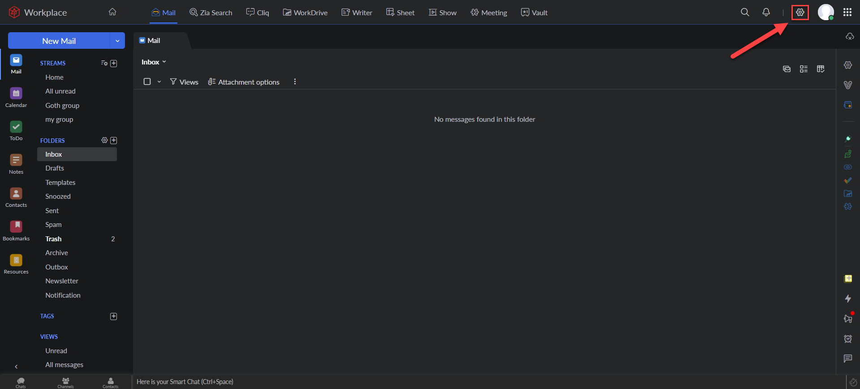Open the apps grid launcher
Viewport: 860px width, 389px height.
pos(847,13)
